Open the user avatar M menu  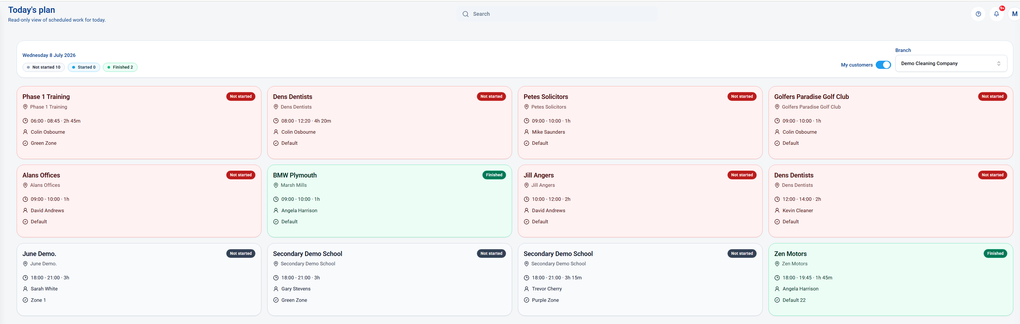tap(1014, 14)
